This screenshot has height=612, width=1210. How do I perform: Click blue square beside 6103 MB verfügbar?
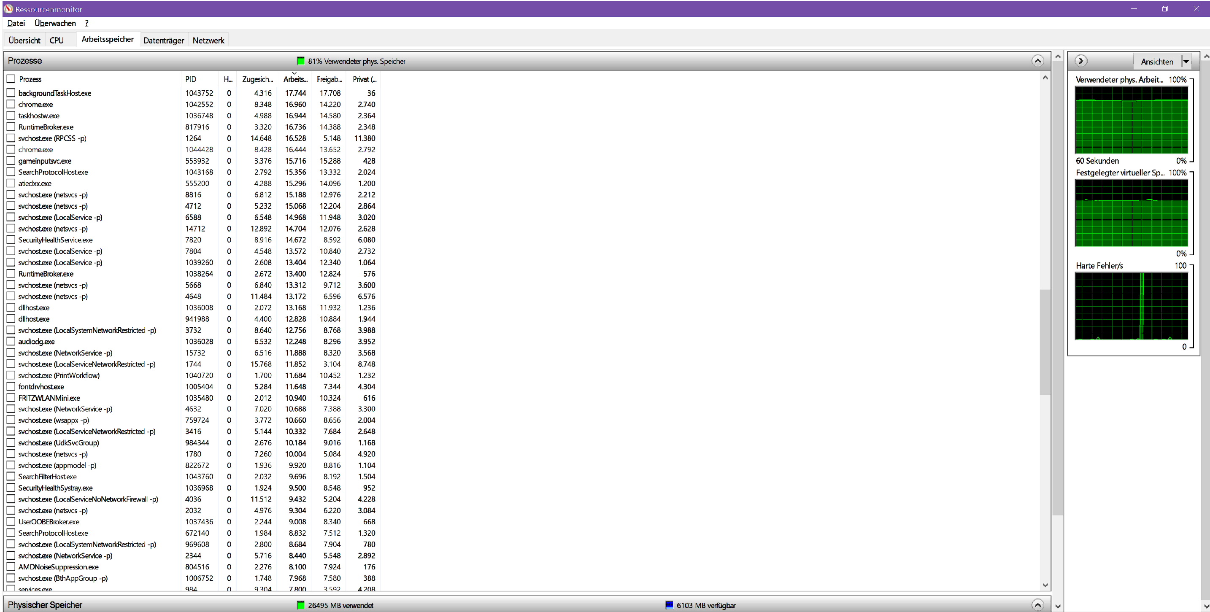point(670,605)
